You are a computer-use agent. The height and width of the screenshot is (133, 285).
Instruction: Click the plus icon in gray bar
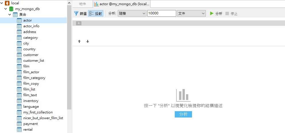(x=79, y=23)
